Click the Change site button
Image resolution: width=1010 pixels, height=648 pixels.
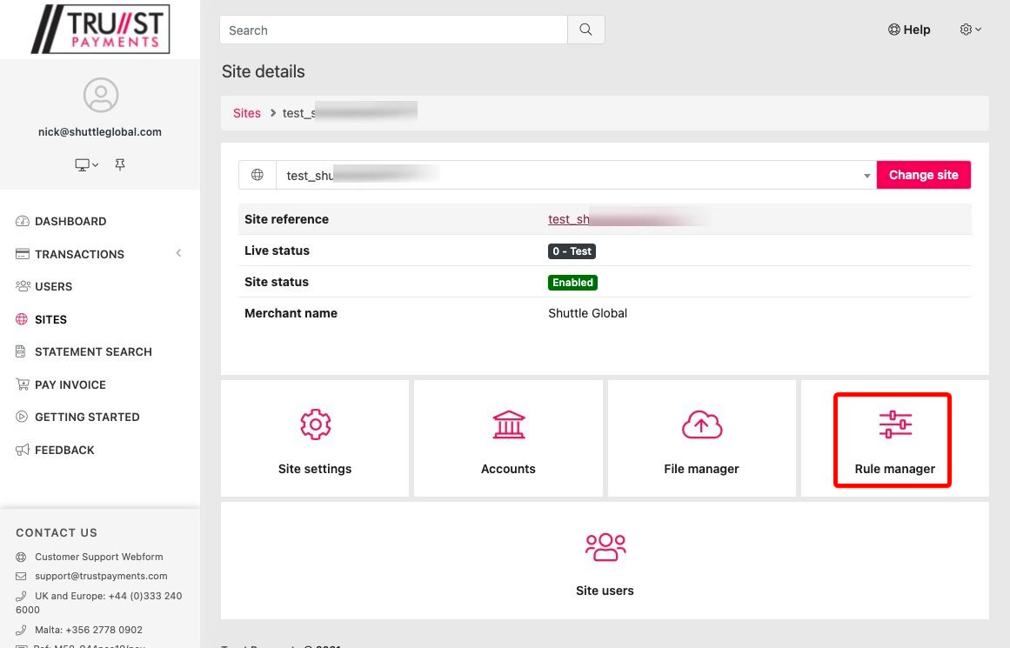pyautogui.click(x=923, y=175)
